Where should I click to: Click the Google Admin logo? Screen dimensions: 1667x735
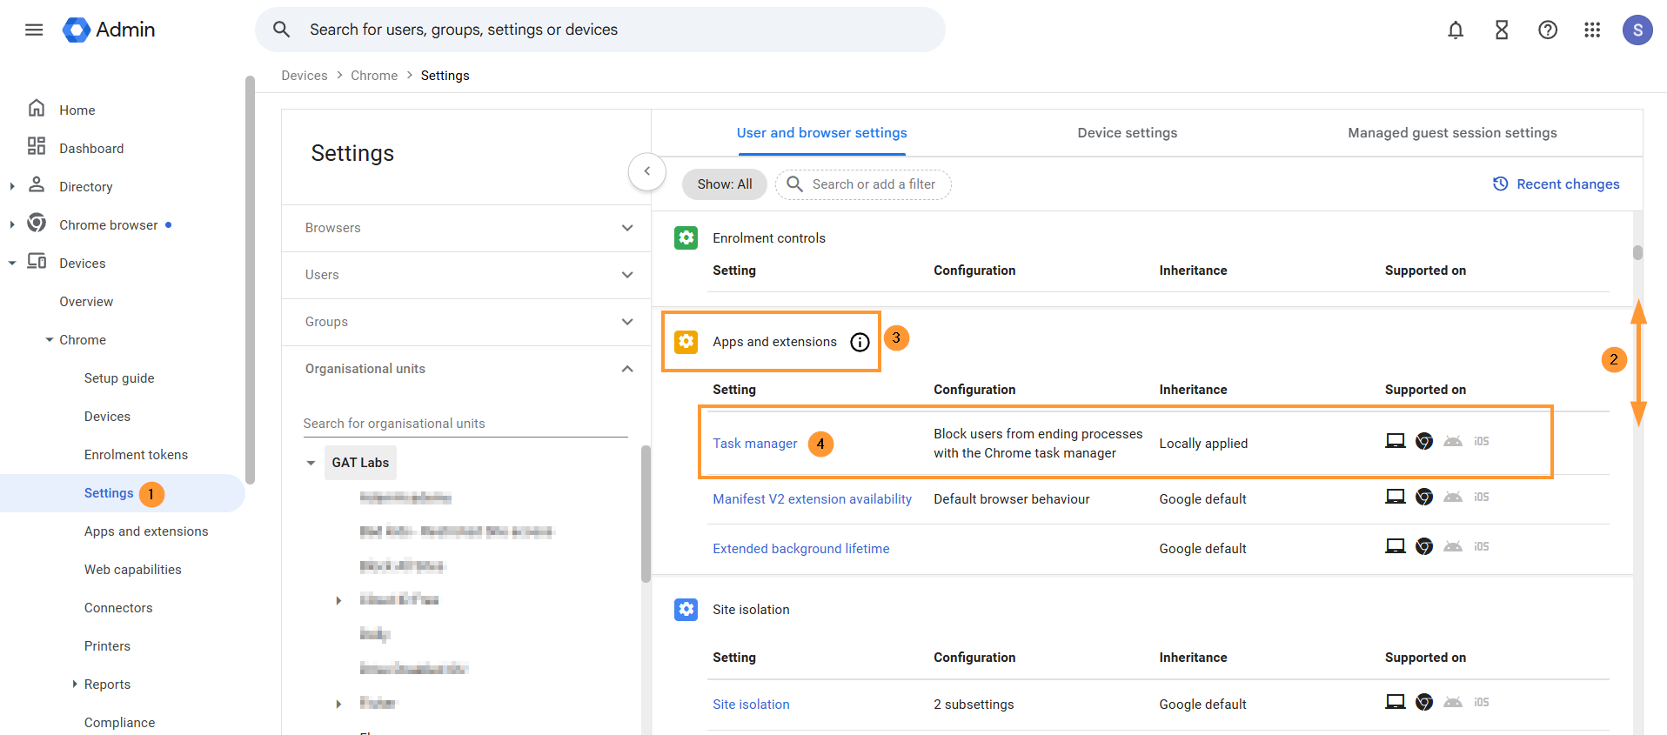[x=109, y=30]
